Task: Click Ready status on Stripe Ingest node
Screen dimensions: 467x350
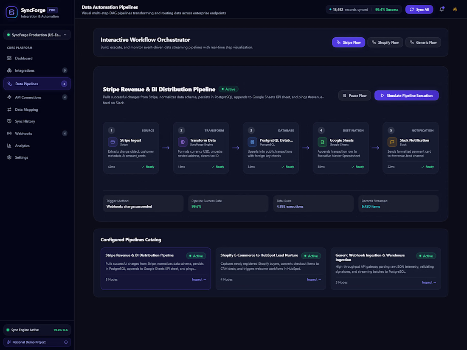Action: (148, 167)
